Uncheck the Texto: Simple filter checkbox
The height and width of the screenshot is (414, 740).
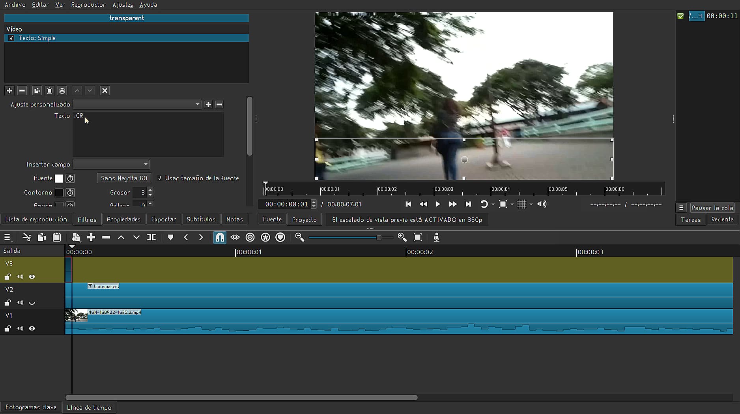pyautogui.click(x=11, y=38)
